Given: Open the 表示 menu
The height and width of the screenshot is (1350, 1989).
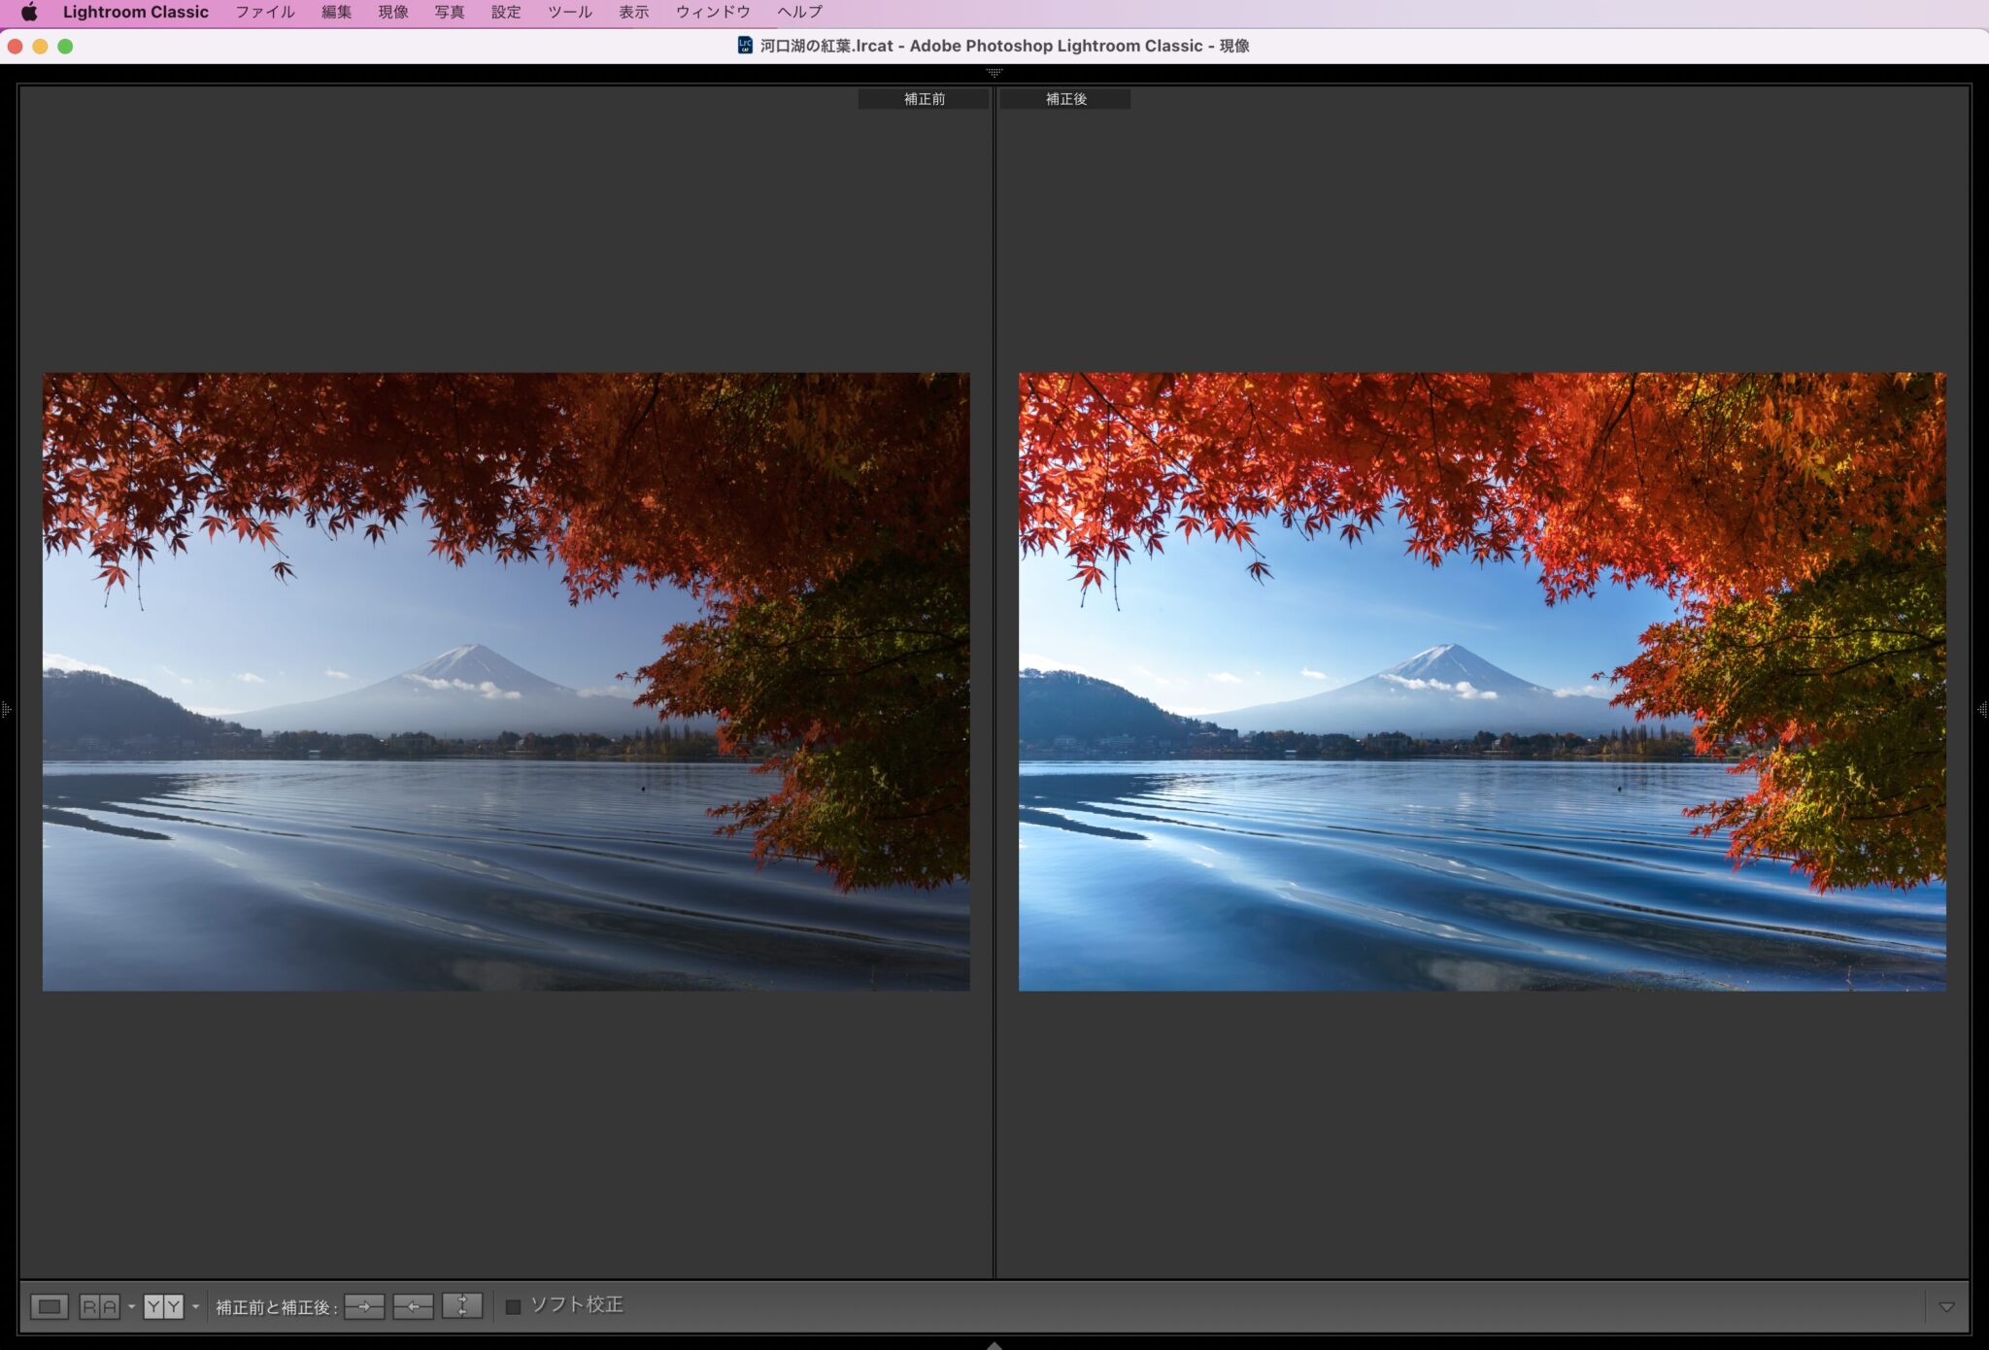Looking at the screenshot, I should pos(633,12).
